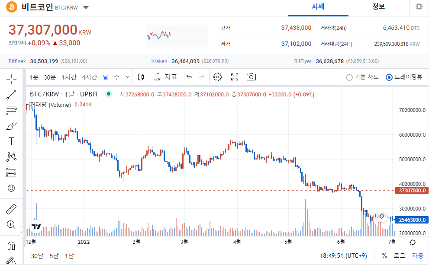Select the 주 weekly interval
429x265 pixels.
117,77
